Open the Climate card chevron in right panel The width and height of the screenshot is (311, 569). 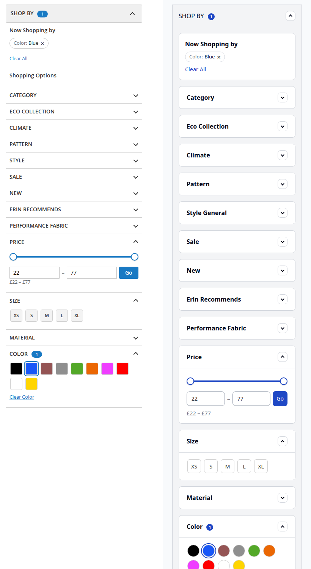(283, 155)
